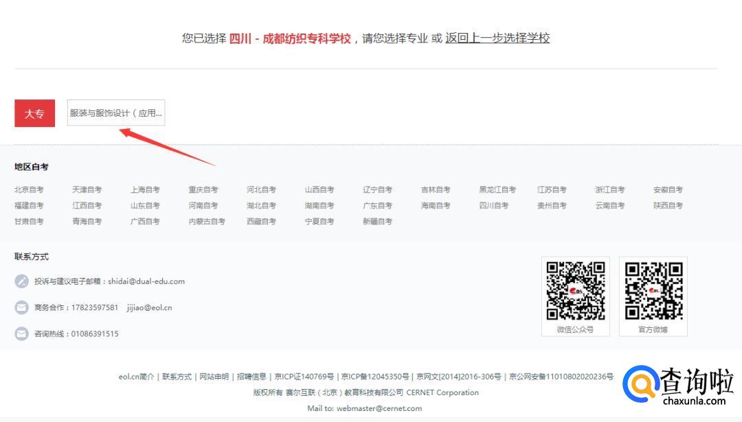Open 山东自考 link
The image size is (742, 422).
(145, 206)
